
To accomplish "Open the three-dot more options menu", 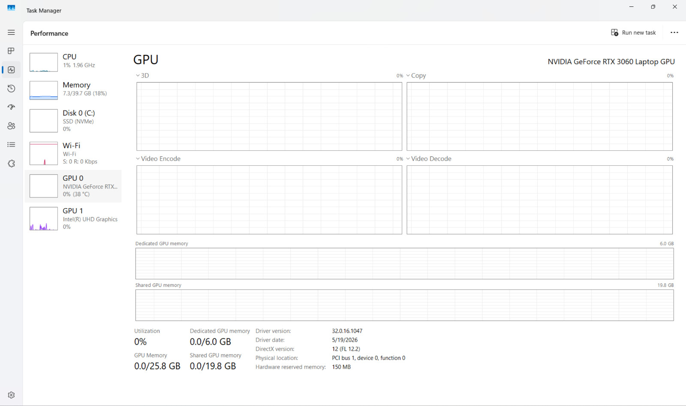I will pos(674,33).
